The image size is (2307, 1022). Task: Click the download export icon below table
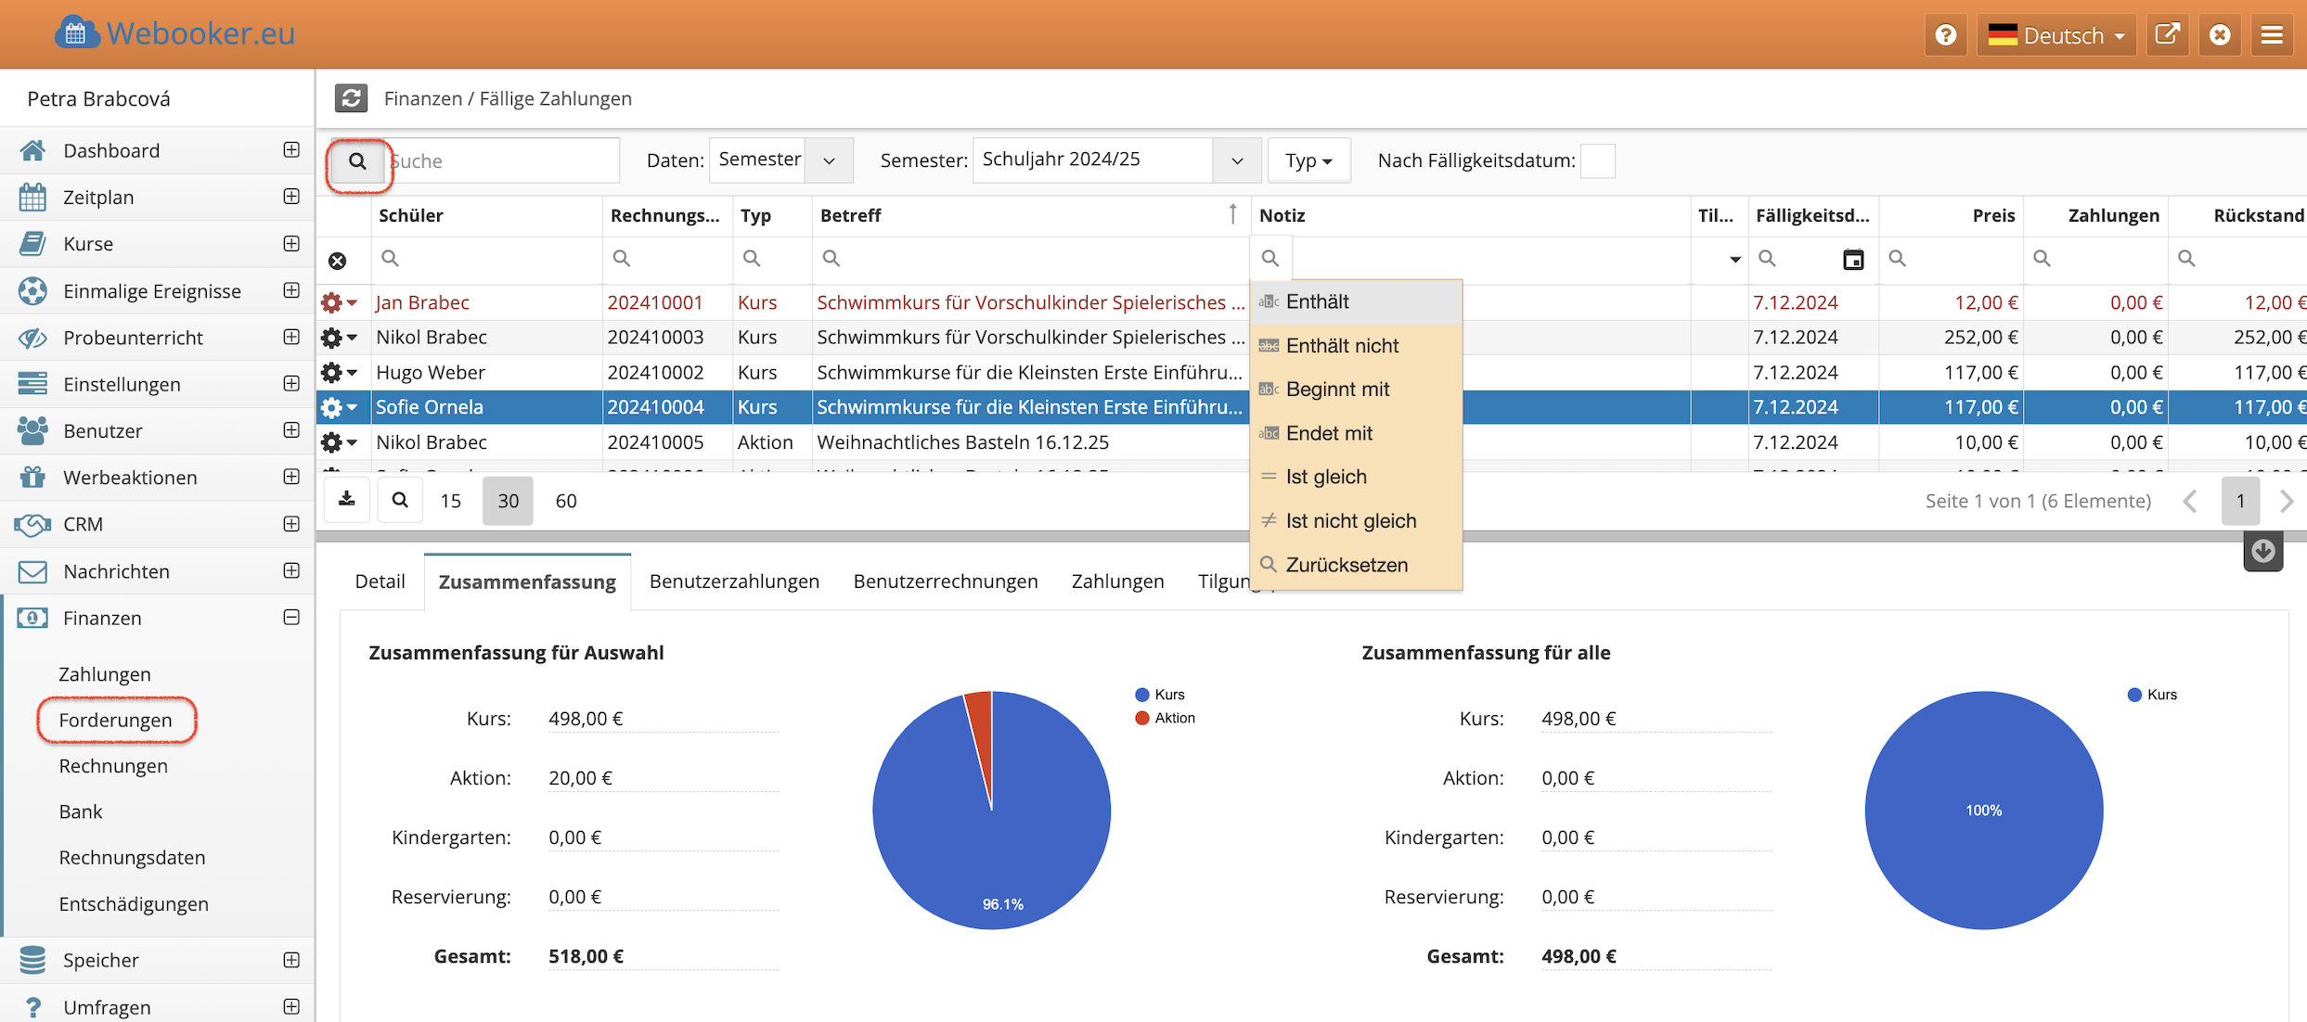click(x=347, y=500)
